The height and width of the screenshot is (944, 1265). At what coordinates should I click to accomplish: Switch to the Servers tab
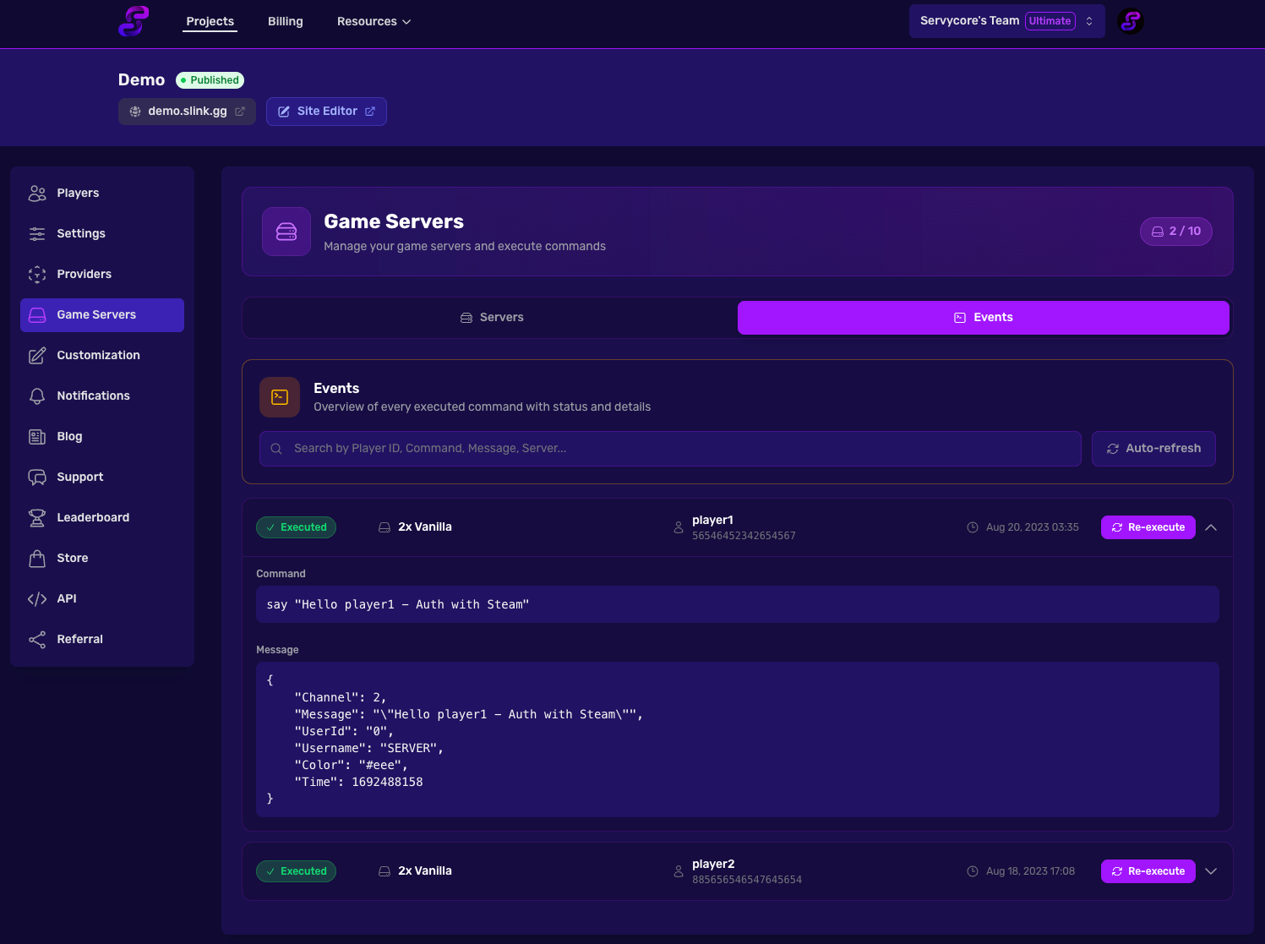(491, 318)
